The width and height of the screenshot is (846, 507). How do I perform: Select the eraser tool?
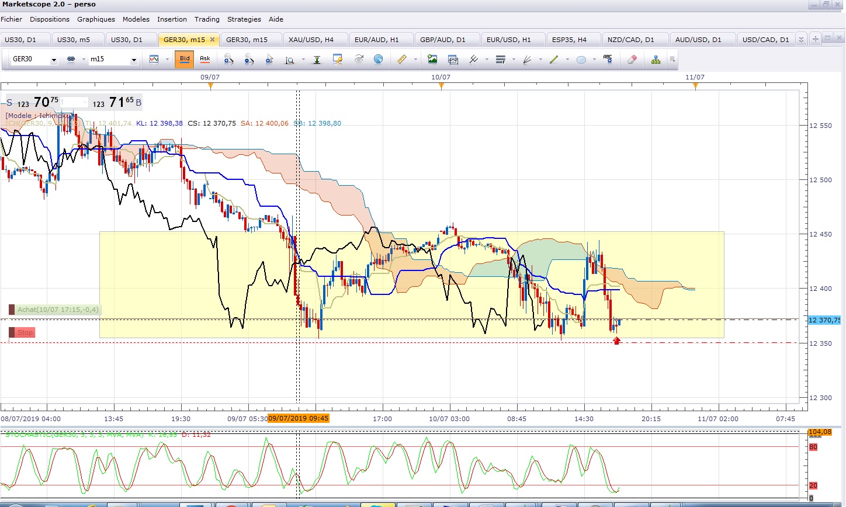[632, 59]
